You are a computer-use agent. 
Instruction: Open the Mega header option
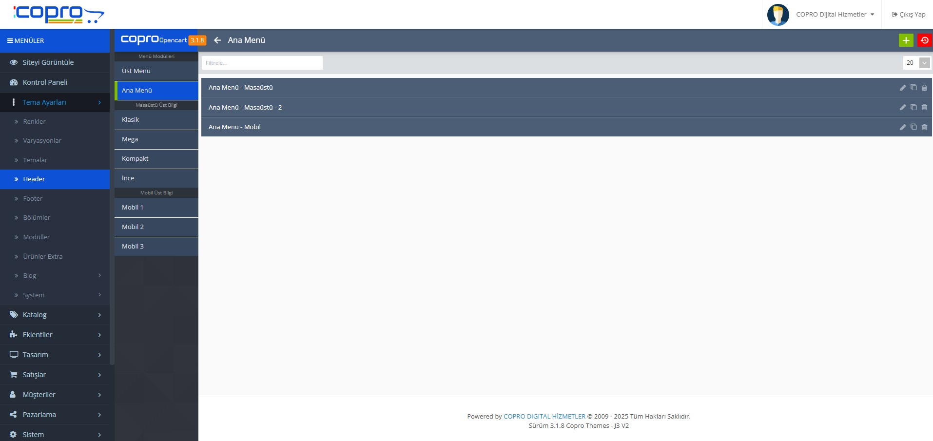point(156,139)
